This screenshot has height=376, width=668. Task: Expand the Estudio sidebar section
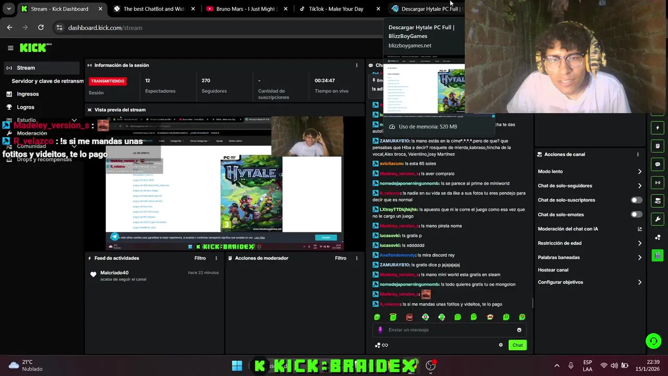(74, 120)
